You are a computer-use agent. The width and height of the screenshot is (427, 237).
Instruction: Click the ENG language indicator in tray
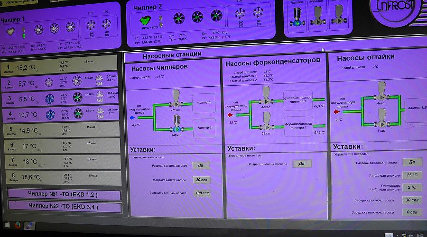(420, 235)
